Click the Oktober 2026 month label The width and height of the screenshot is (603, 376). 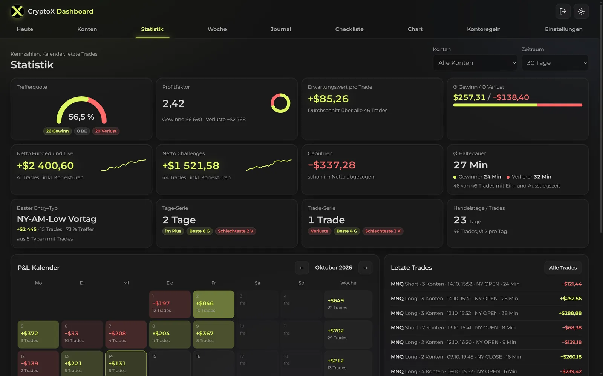(334, 268)
